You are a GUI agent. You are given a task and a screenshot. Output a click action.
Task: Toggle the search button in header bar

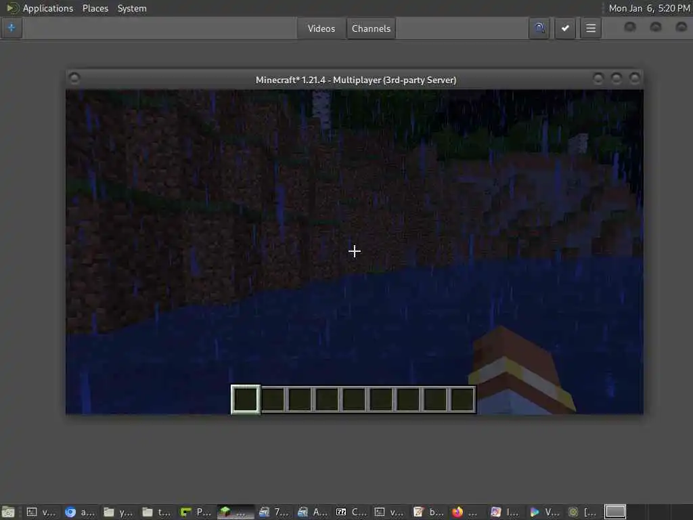click(539, 28)
